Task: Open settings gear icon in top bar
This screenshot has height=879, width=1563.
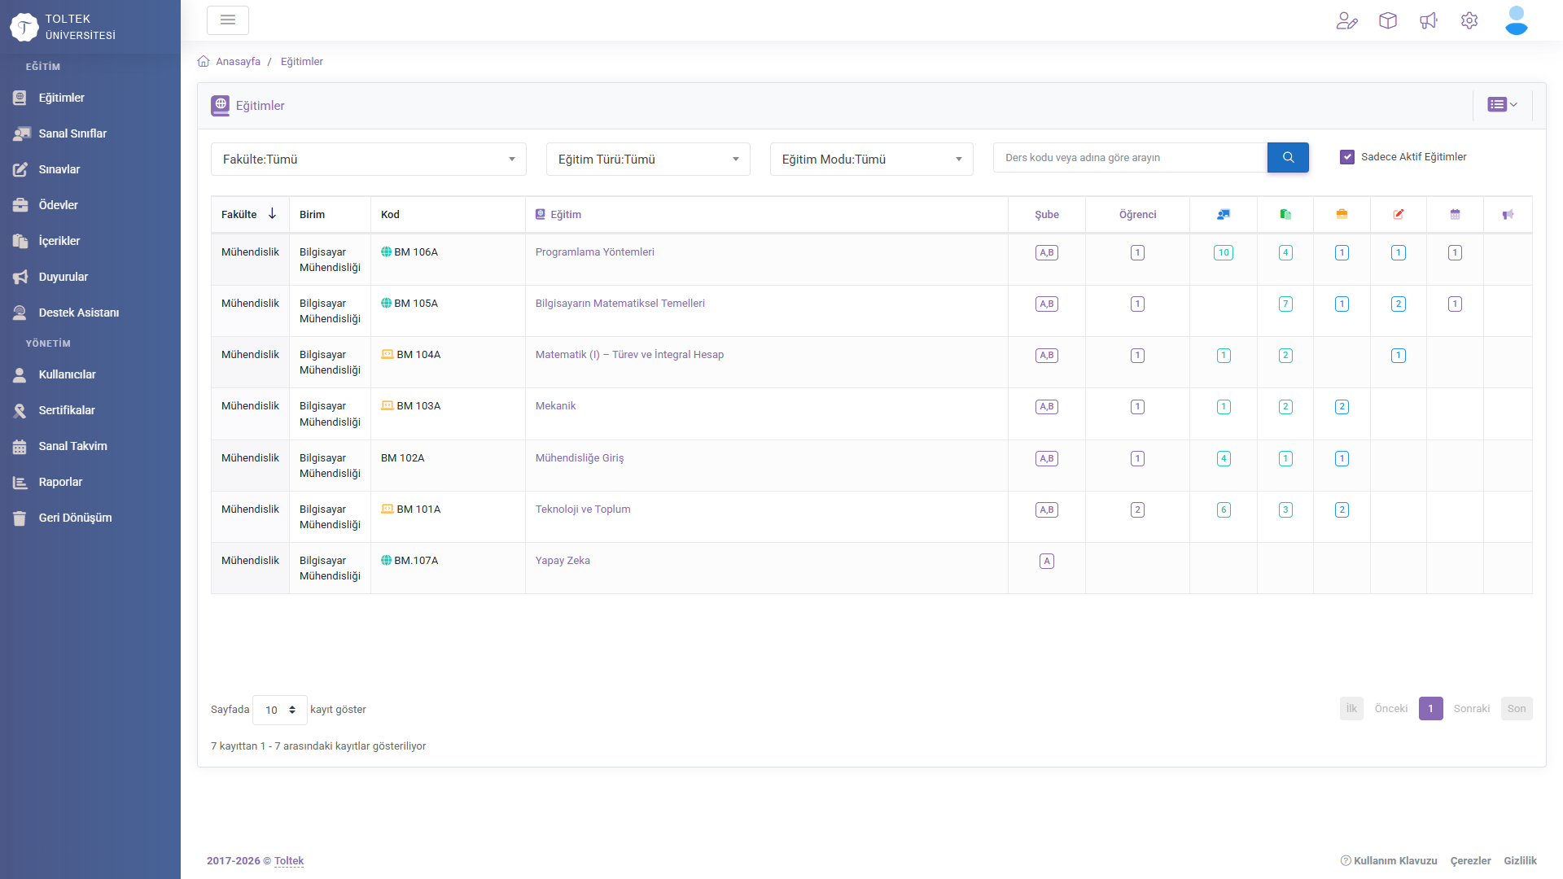Action: tap(1469, 20)
